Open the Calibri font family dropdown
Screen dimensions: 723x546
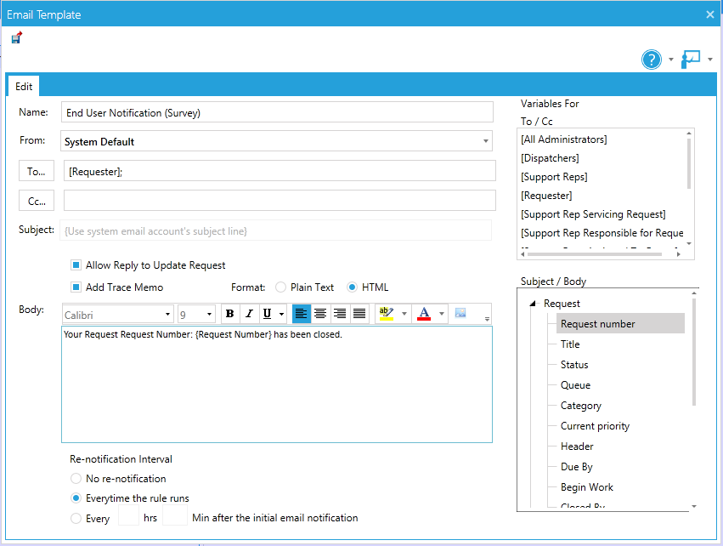click(167, 315)
